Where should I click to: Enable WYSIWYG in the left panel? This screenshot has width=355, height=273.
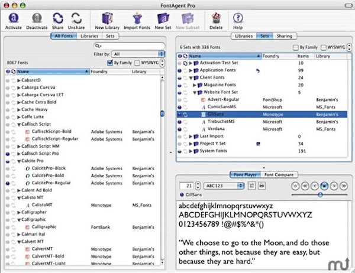(x=138, y=62)
